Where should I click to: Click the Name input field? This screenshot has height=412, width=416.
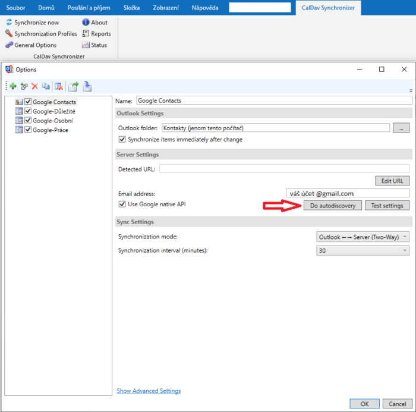point(274,100)
